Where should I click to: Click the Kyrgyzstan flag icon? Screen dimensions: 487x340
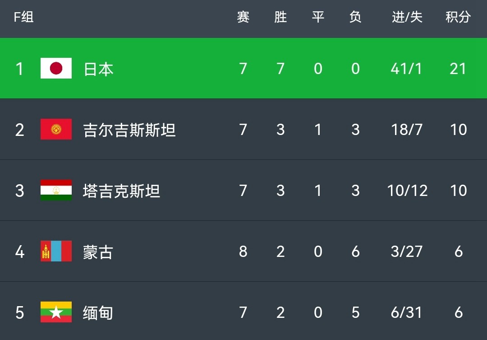click(x=56, y=129)
